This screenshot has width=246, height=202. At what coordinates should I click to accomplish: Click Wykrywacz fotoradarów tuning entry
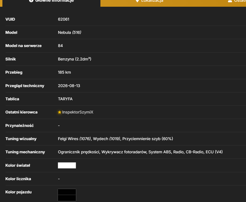[x=124, y=152]
